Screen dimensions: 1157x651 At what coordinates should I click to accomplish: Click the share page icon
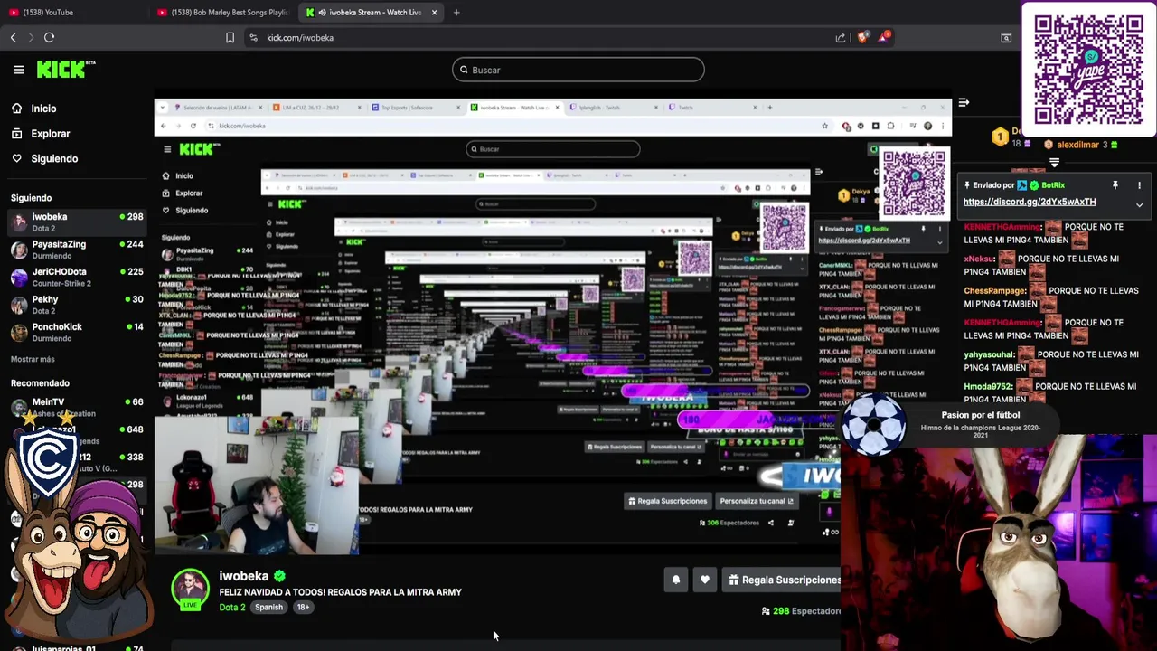pos(841,38)
